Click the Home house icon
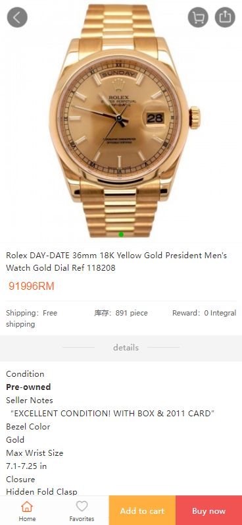 click(x=27, y=507)
